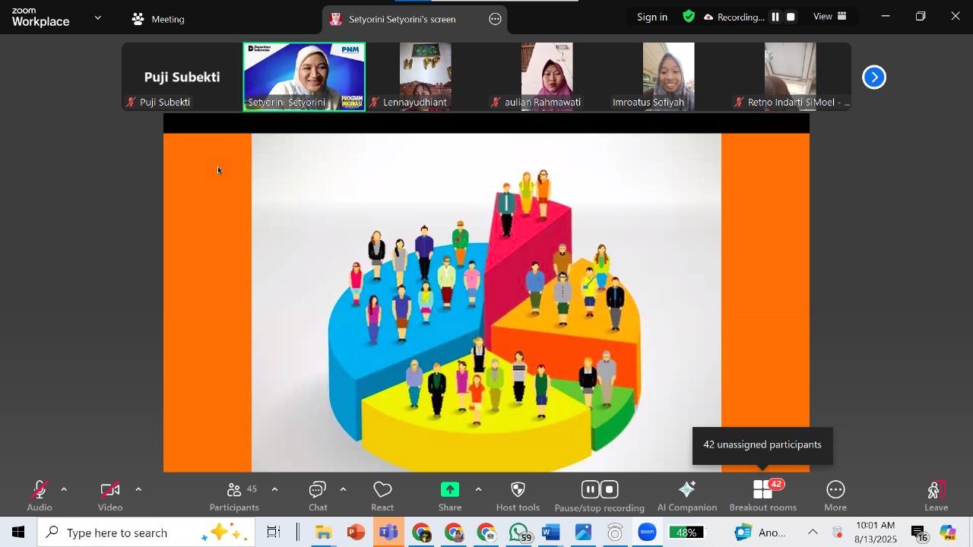Turn on the Video camera

(109, 495)
